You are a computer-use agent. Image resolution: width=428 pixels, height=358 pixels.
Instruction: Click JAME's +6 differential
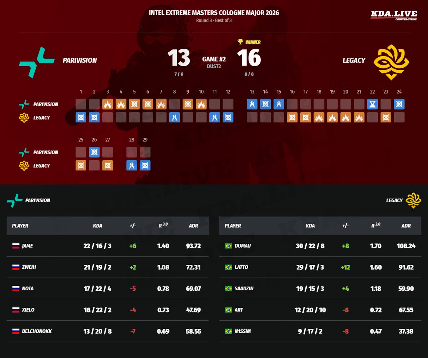click(x=133, y=246)
